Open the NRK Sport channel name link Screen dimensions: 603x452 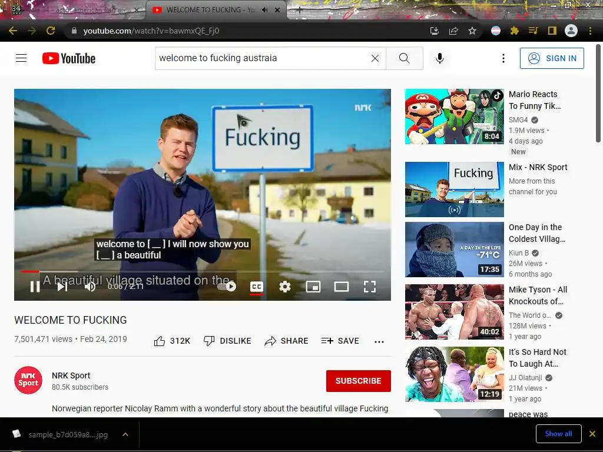71,375
